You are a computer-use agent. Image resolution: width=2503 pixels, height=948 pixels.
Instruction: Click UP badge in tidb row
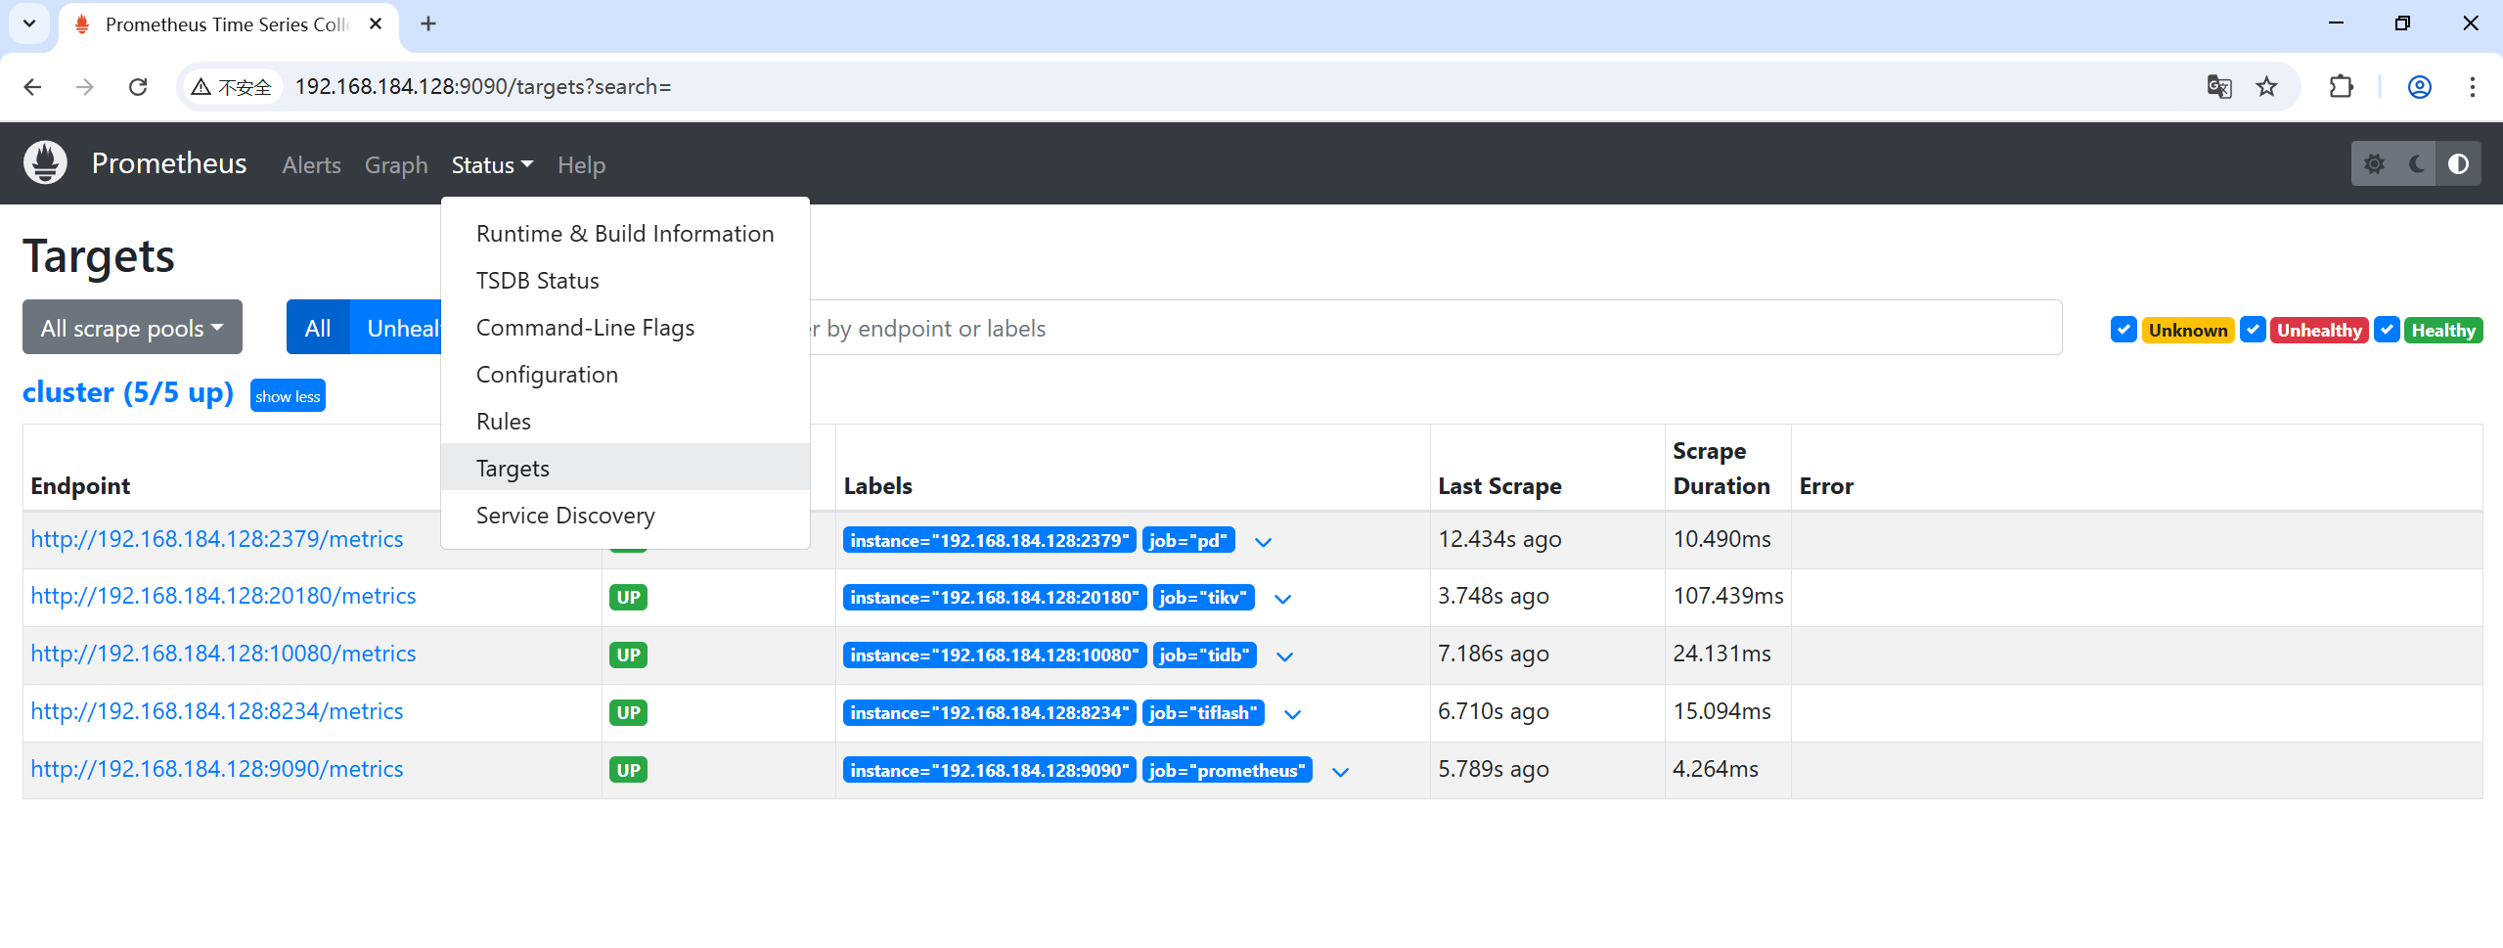pyautogui.click(x=628, y=655)
